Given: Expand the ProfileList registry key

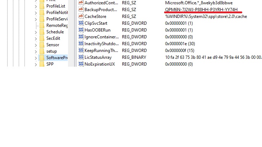Looking at the screenshot, I should (36, 6).
